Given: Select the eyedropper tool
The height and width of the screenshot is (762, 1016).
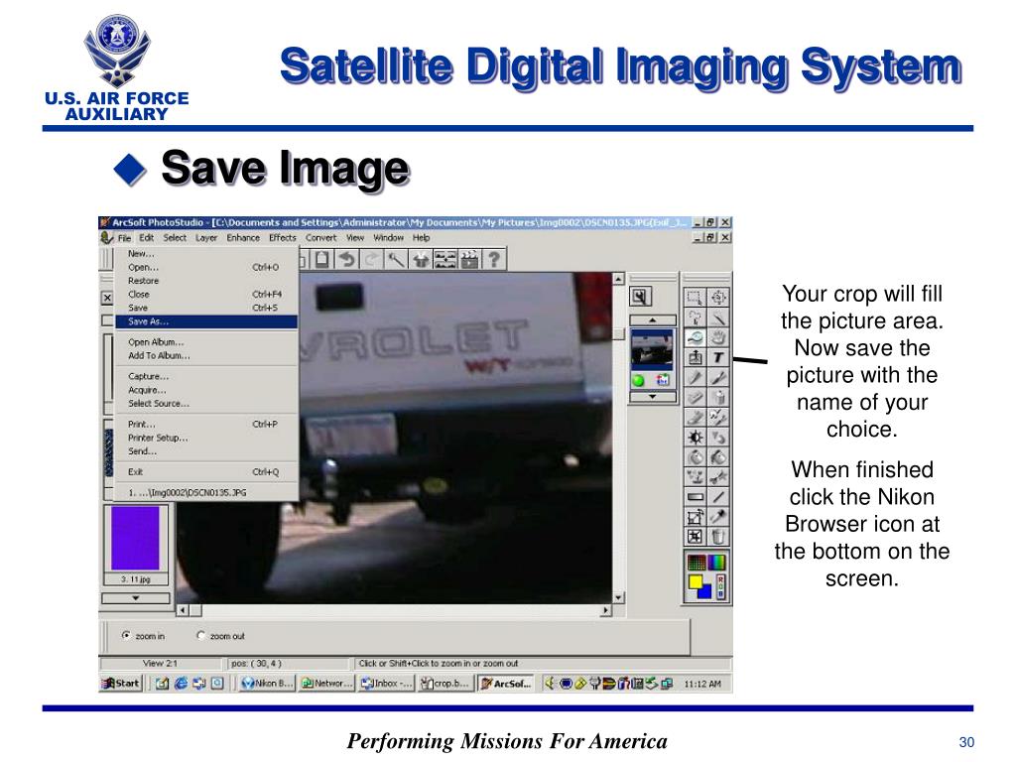Looking at the screenshot, I should coord(718,516).
